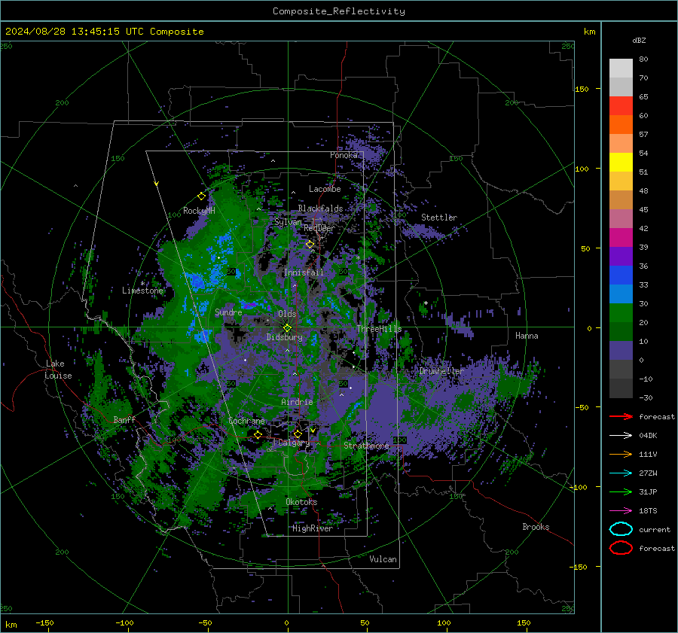Click the Calgary city label
Viewport: 678px width, 633px height.
[294, 443]
